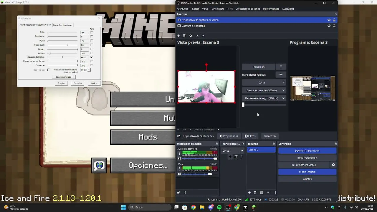Adjust the Saturación slider handle
The height and width of the screenshot is (212, 377).
pos(67,45)
